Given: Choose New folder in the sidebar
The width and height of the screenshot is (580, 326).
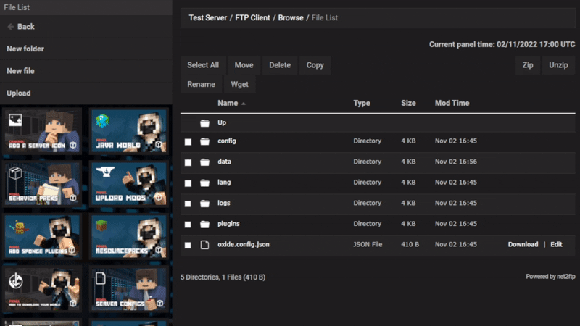Looking at the screenshot, I should [x=25, y=49].
